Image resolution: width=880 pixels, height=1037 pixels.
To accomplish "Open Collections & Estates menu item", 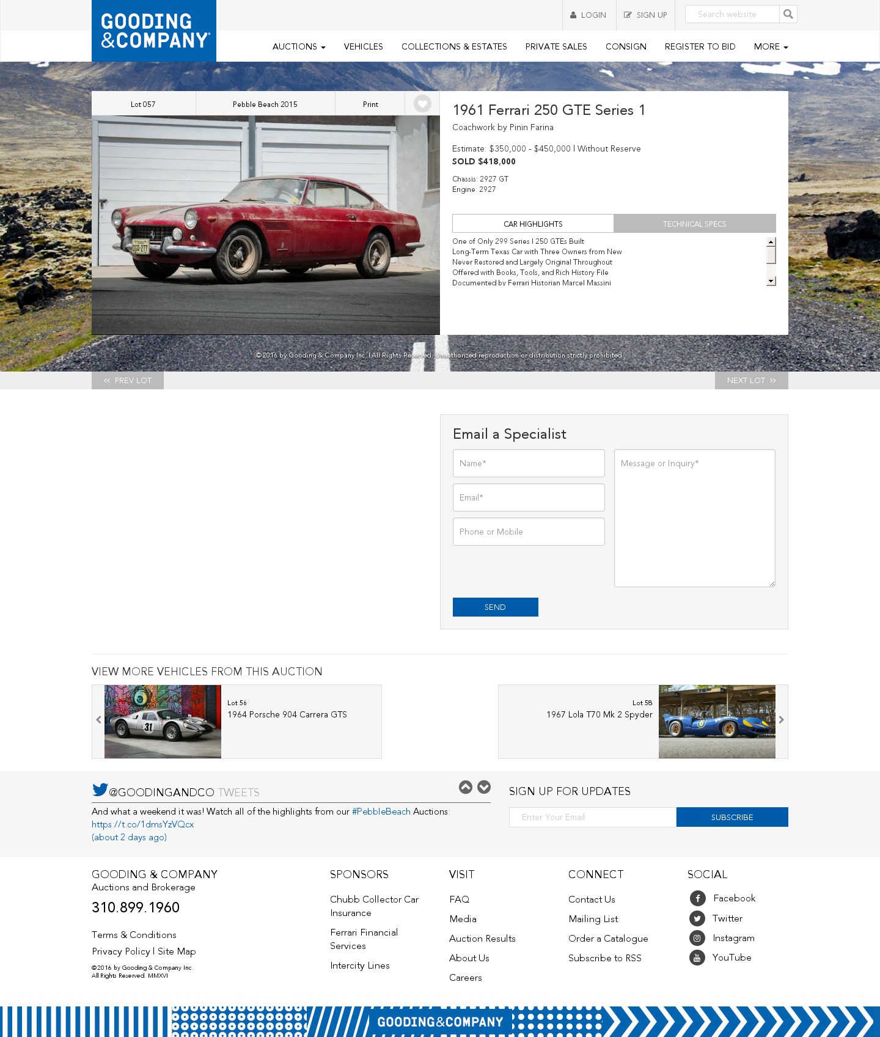I will click(454, 46).
